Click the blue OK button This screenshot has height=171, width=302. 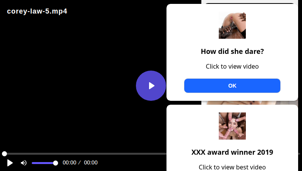(232, 86)
